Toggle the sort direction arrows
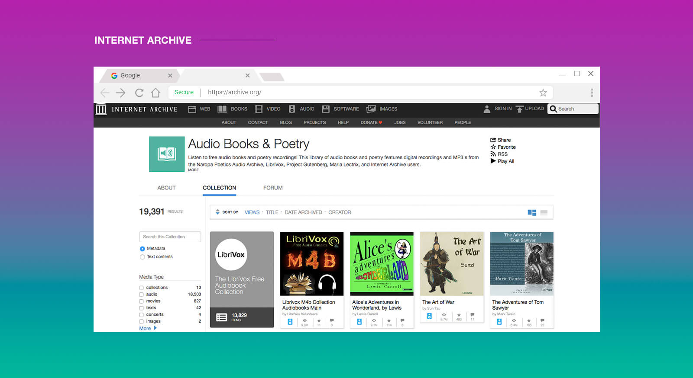 (217, 212)
